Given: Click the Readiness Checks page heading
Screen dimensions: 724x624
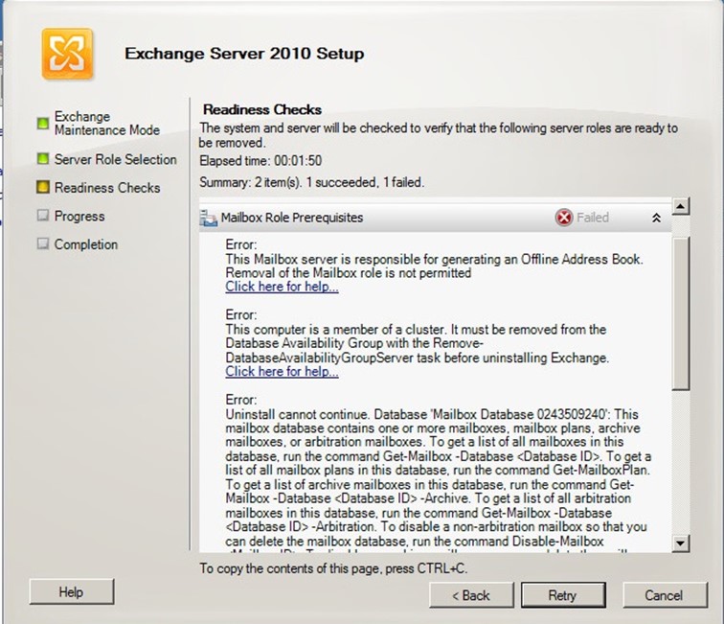Looking at the screenshot, I should 262,109.
